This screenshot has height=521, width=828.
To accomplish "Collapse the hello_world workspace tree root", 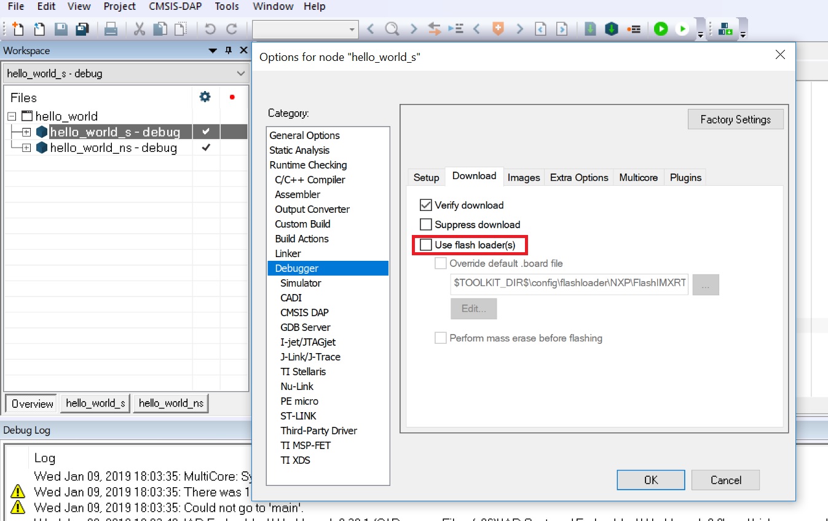I will (12, 116).
